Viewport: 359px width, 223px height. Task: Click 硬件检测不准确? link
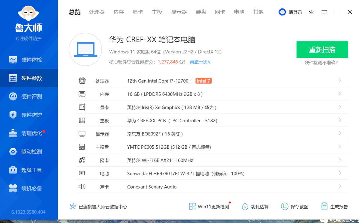(321, 63)
